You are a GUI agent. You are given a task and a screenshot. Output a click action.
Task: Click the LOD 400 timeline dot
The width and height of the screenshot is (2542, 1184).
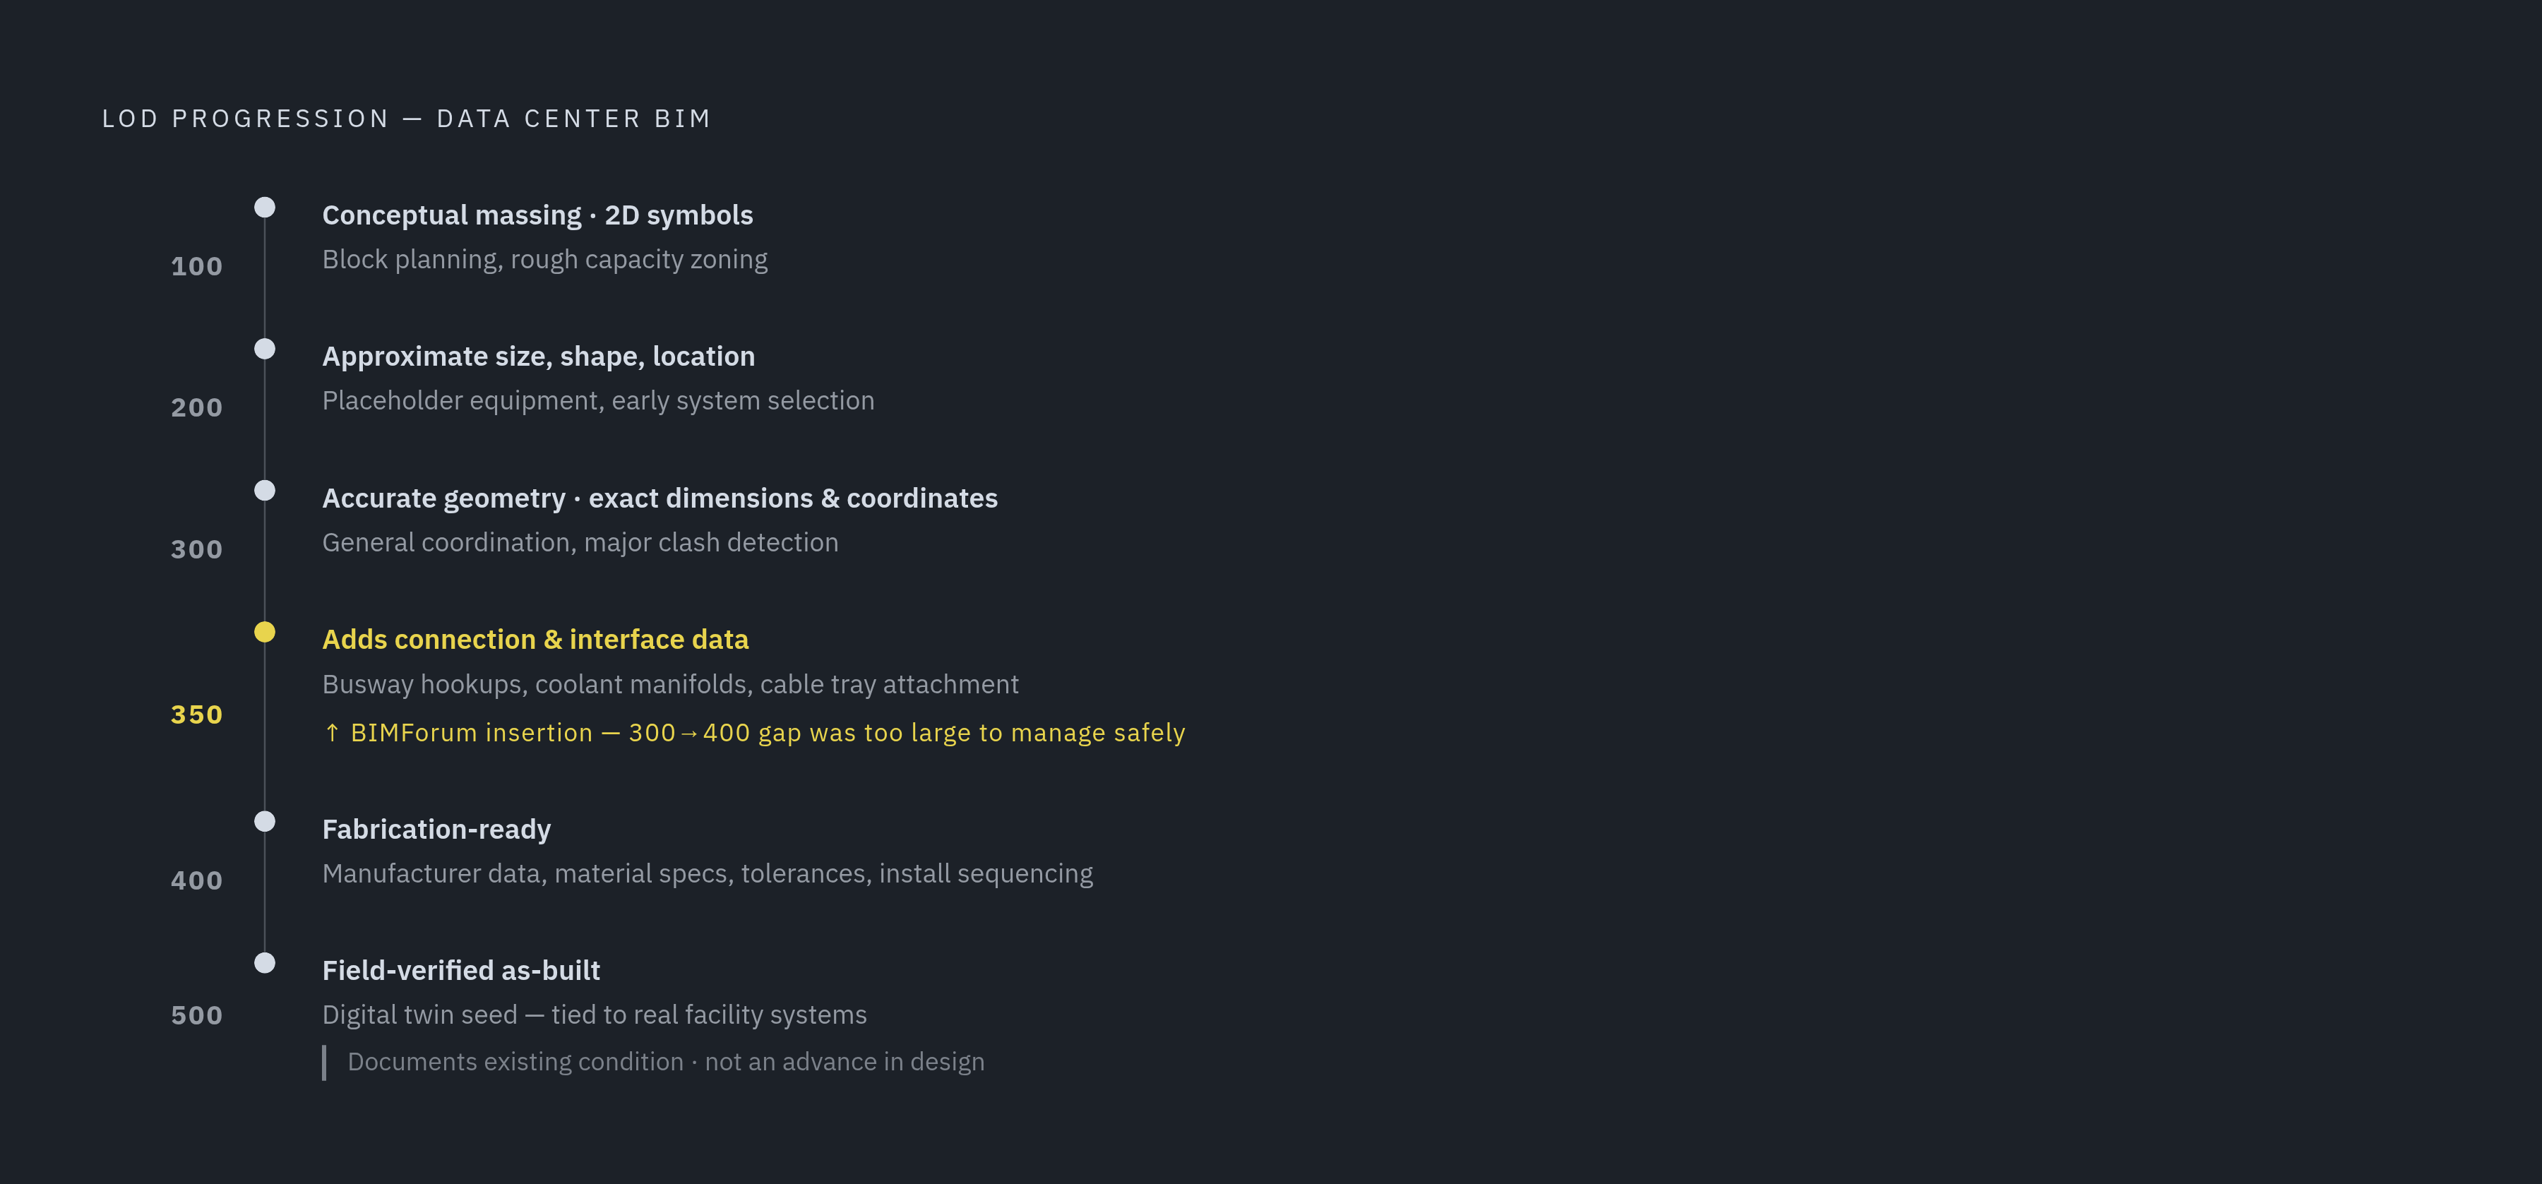pos(265,821)
